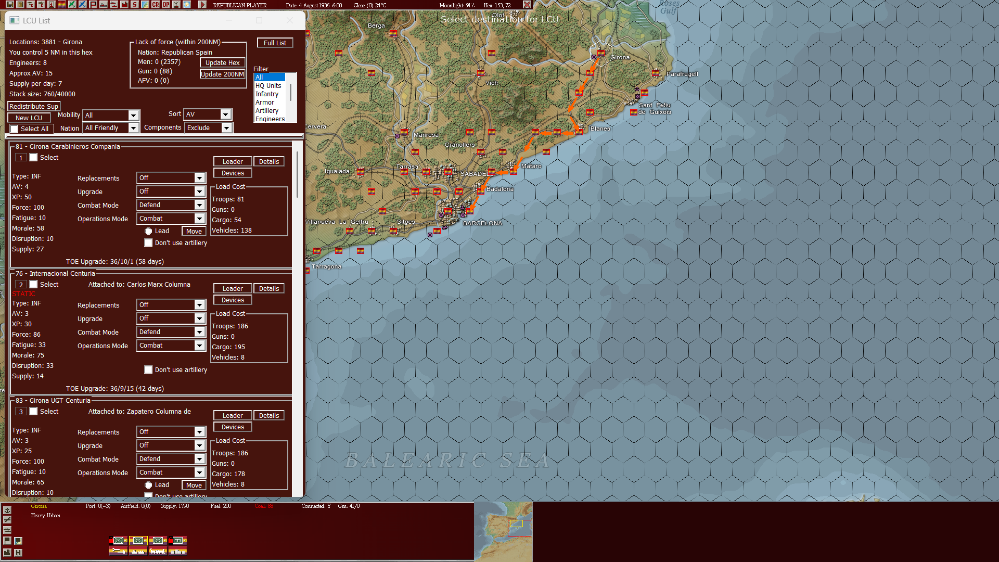Viewport: 999px width, 562px height.
Task: Click the anchor port icon in the bottom panel
Action: click(7, 510)
